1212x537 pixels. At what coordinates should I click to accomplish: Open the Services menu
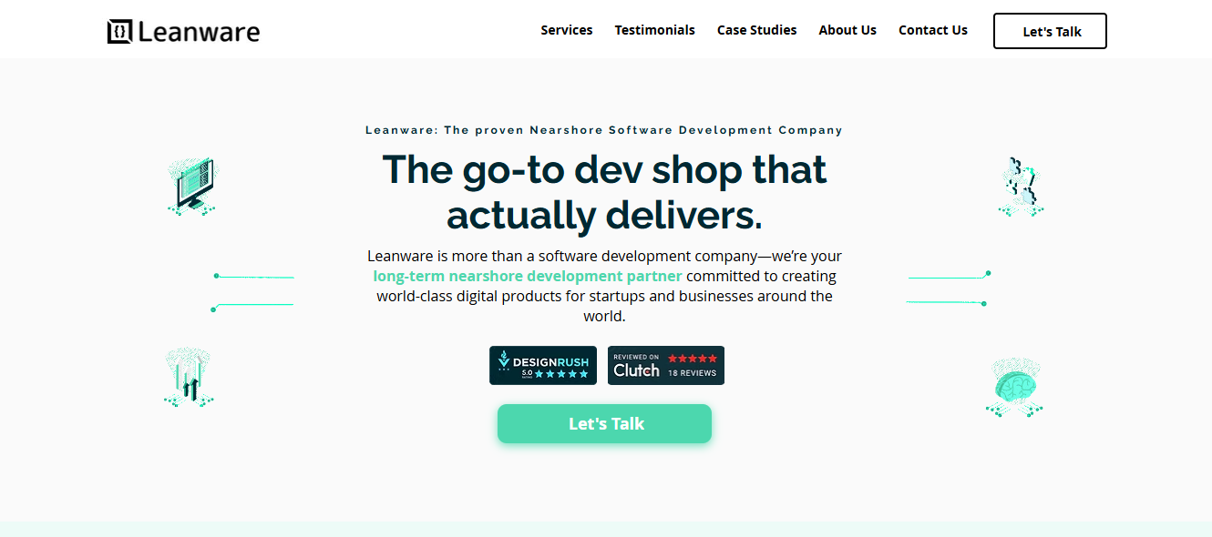tap(566, 29)
